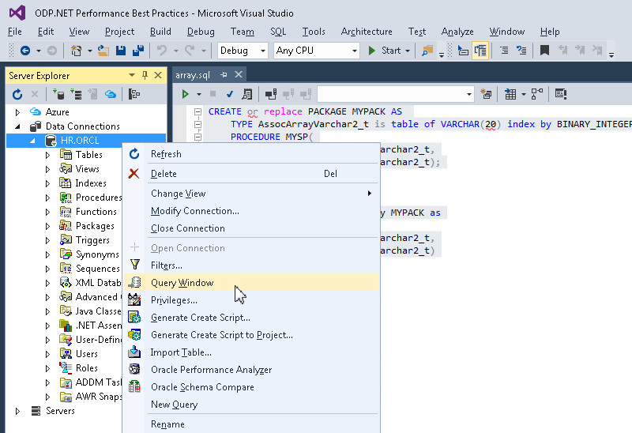The image size is (632, 433).
Task: Click the Save All icon in main toolbar
Action: point(137,51)
